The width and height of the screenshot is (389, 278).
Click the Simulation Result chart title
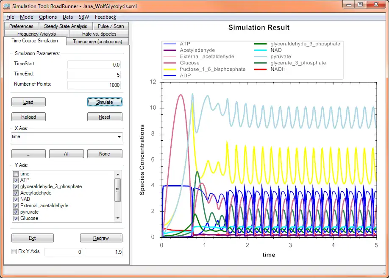coord(259,27)
